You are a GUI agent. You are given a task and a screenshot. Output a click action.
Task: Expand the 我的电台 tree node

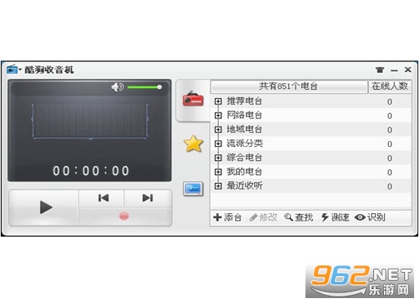pos(218,172)
